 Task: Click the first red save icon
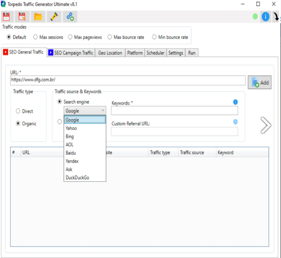coord(6,17)
